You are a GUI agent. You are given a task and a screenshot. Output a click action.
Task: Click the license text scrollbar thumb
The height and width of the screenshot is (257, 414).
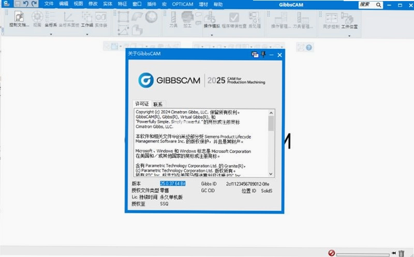click(271, 123)
